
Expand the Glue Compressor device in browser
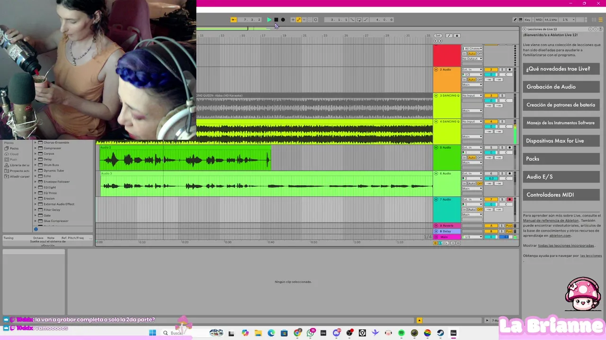[x=35, y=221]
